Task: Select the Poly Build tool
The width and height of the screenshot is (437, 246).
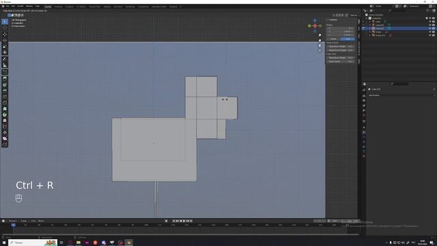Action: click(5, 109)
